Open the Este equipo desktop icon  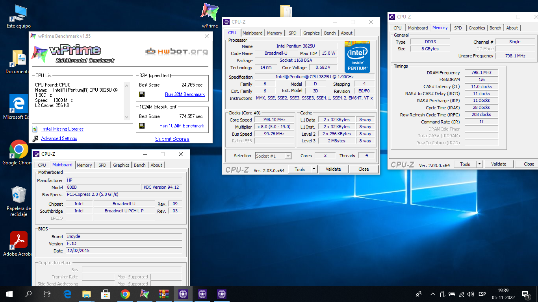(x=19, y=16)
